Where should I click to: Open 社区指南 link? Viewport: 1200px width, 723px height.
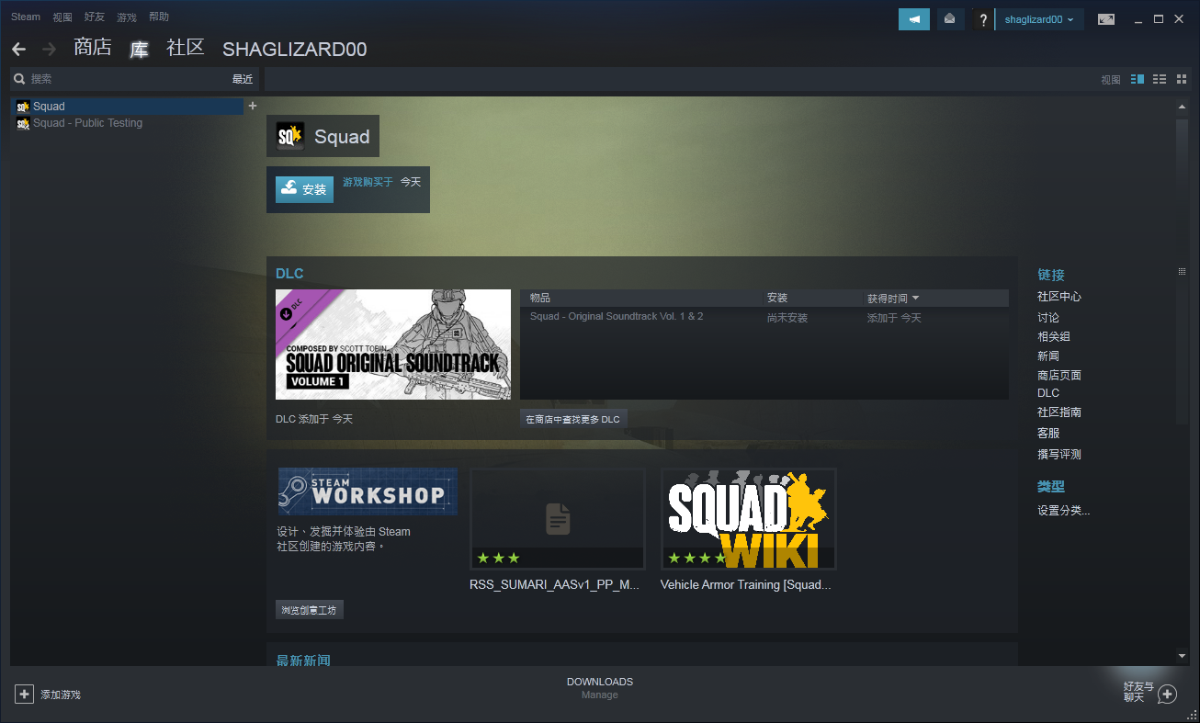1059,412
